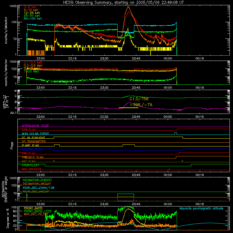Select the red 3-6 keV legend label
The height and width of the screenshot is (233, 233).
pyautogui.click(x=30, y=7)
